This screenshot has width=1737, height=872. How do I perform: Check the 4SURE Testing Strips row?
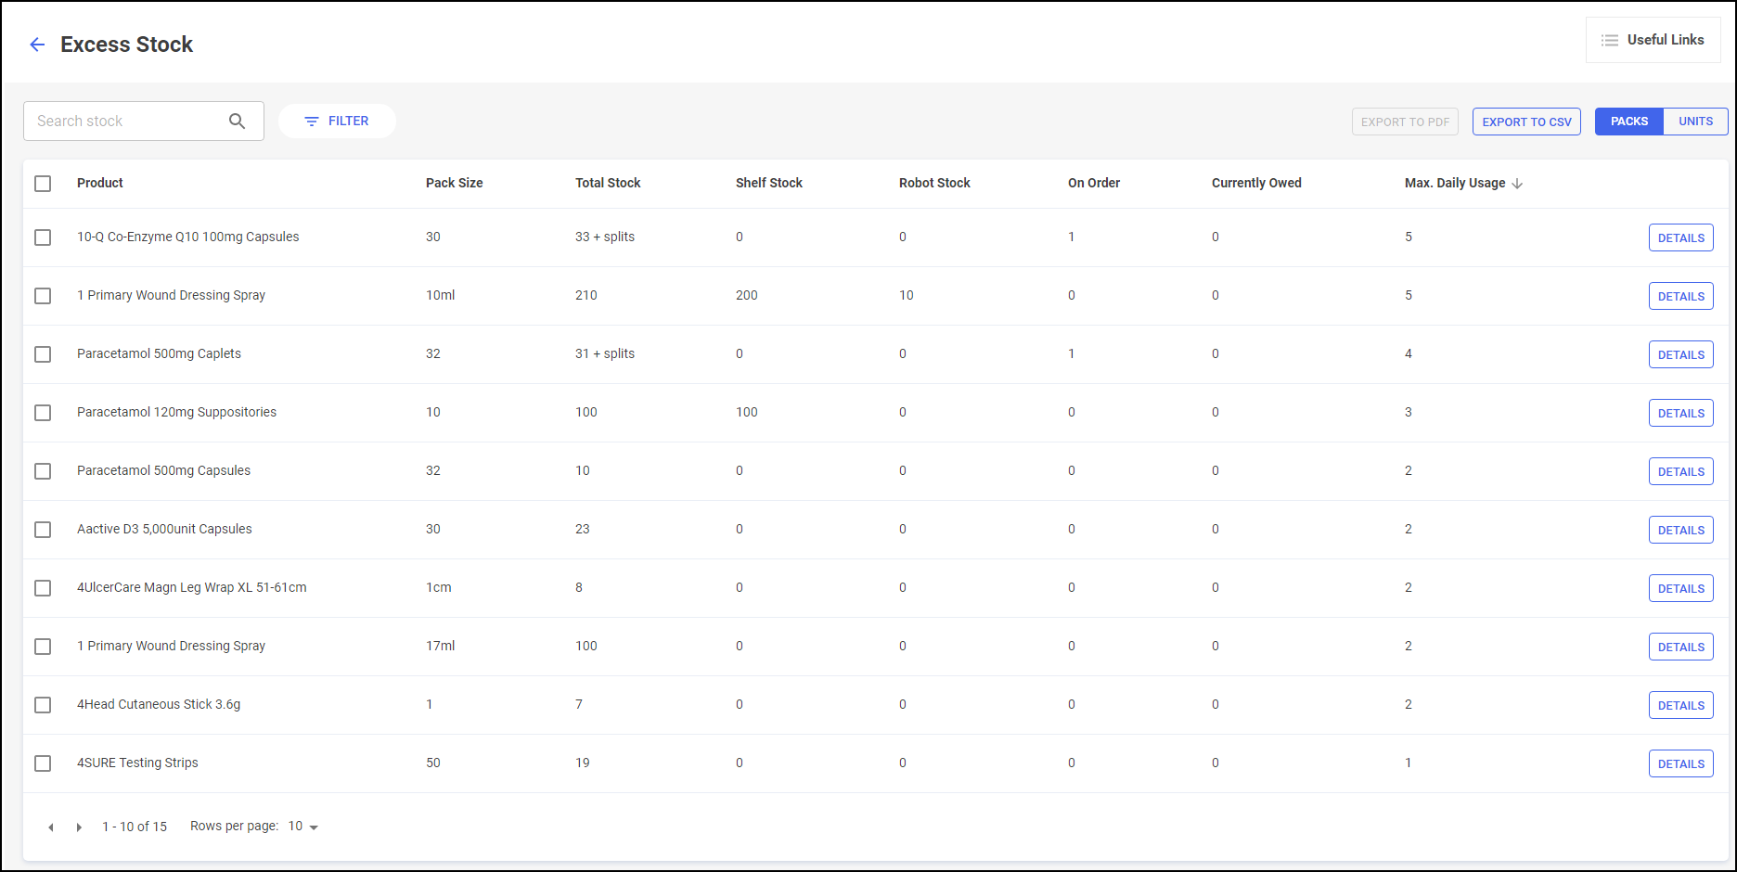[x=43, y=763]
